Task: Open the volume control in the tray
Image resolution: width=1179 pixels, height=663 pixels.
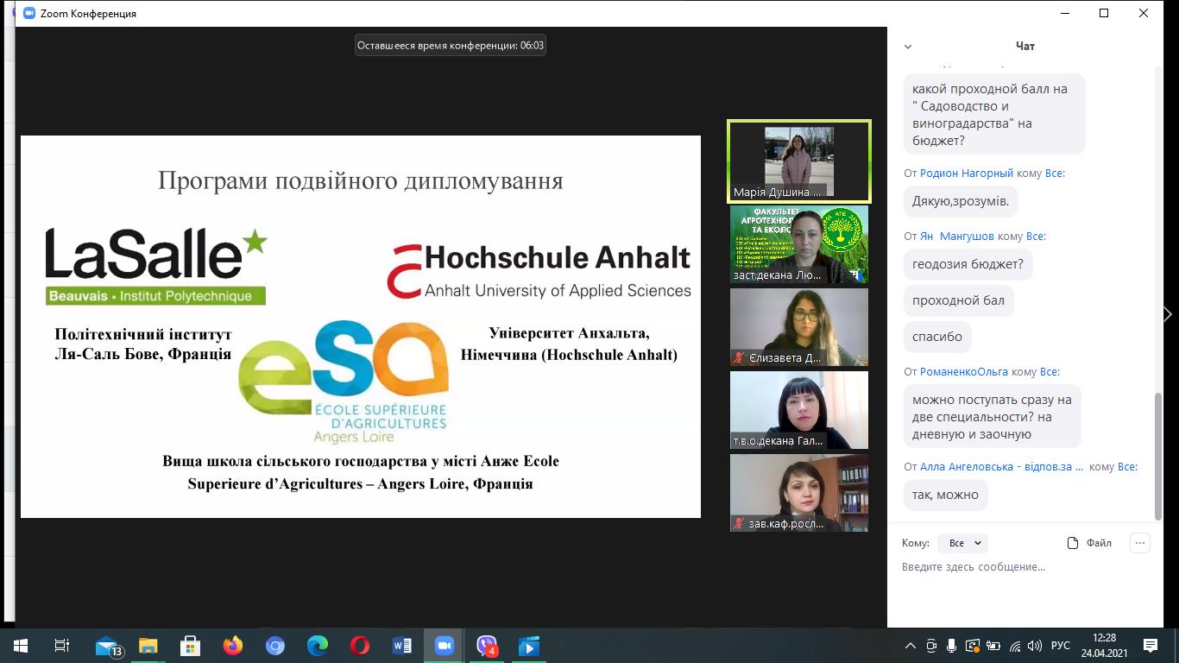Action: point(1035,646)
